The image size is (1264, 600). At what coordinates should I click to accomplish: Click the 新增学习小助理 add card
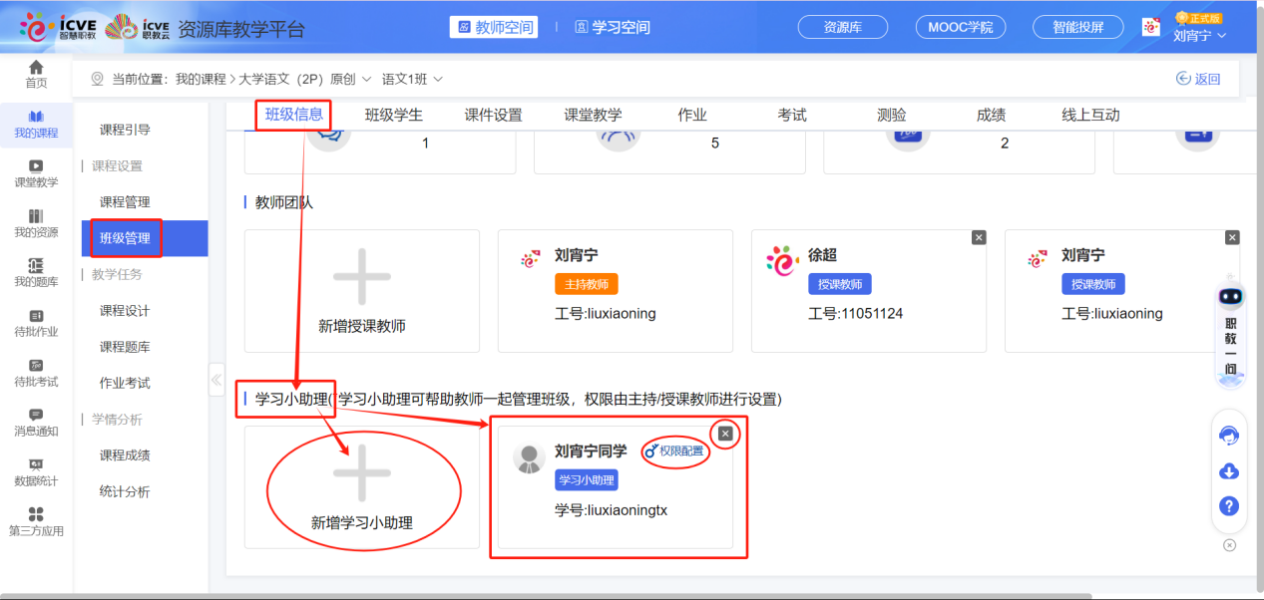click(362, 487)
